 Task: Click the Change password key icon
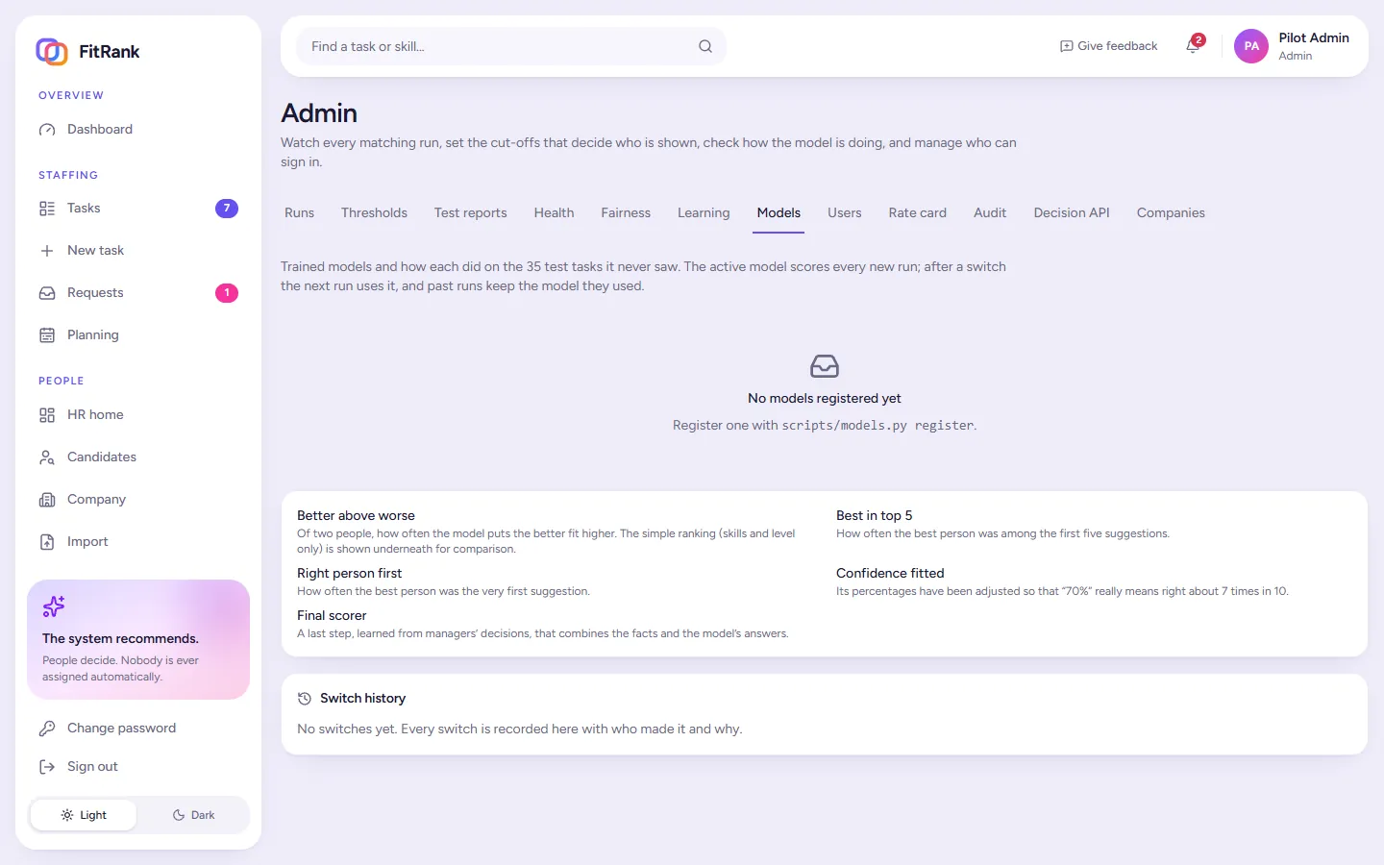47,729
